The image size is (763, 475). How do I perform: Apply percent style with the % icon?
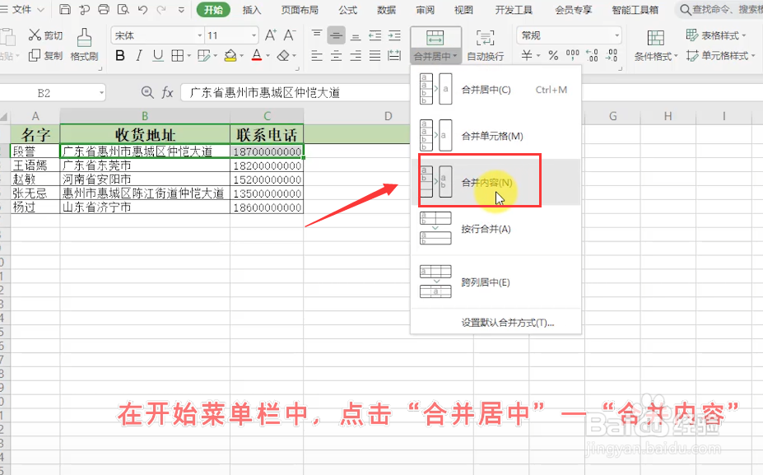552,55
